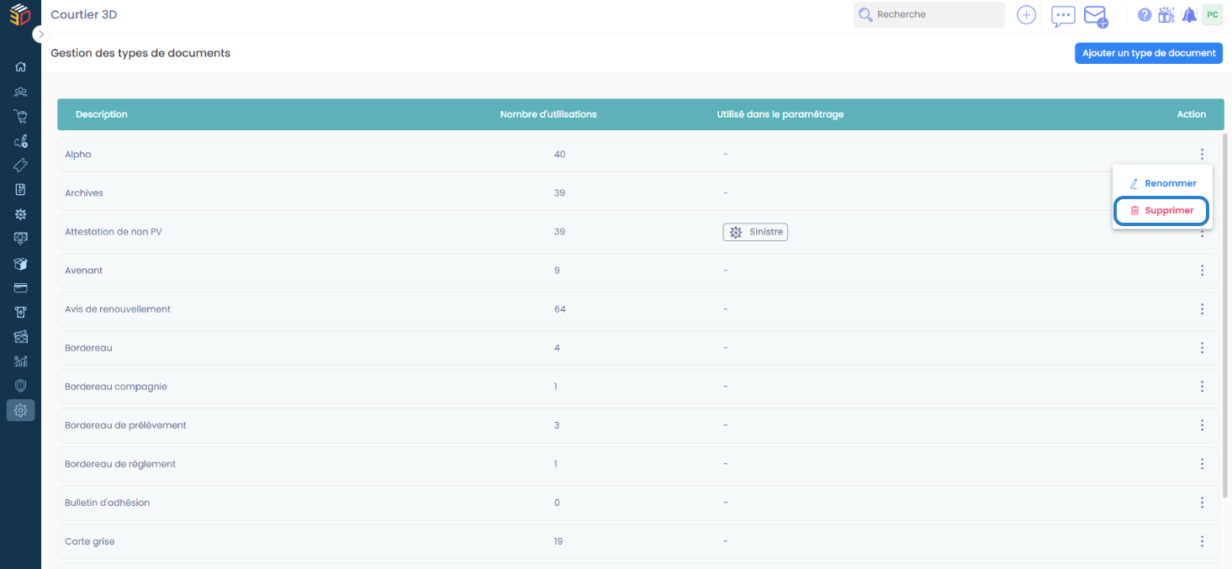The width and height of the screenshot is (1232, 569).
Task: Choose Renommer in the popup menu
Action: (x=1162, y=183)
